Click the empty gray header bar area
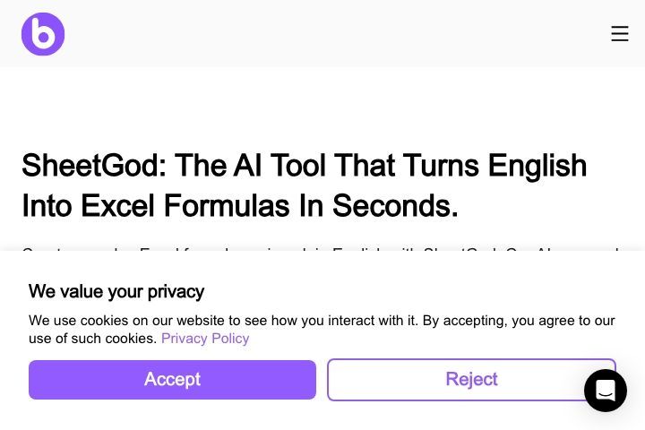Viewport: 645px width, 430px height. tap(329, 34)
